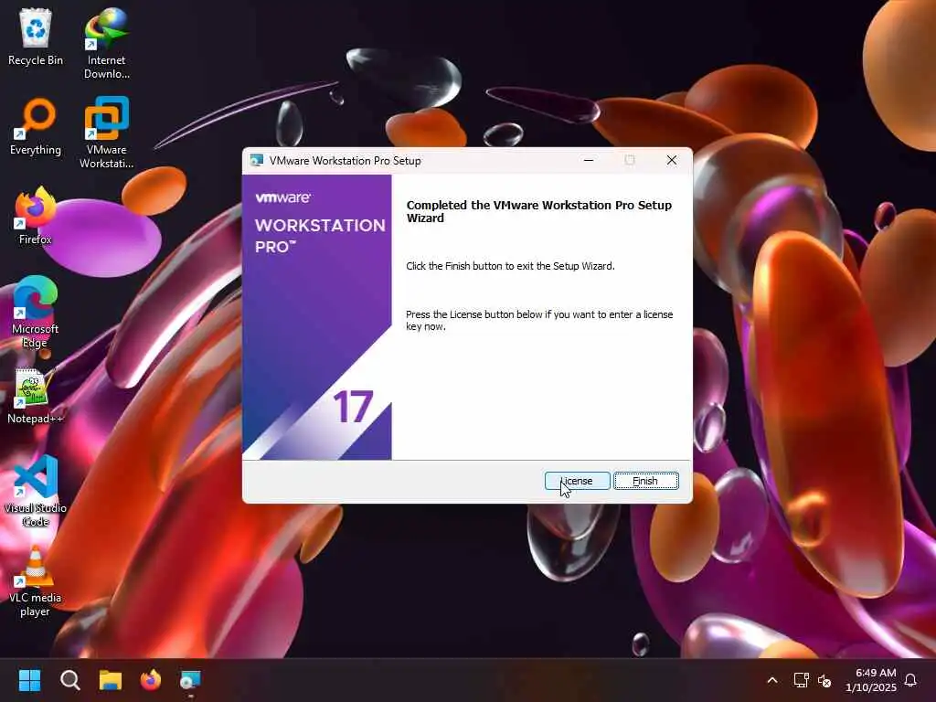Select the Internet Download Manager desktop shortcut
Image resolution: width=936 pixels, height=702 pixels.
coord(106,44)
